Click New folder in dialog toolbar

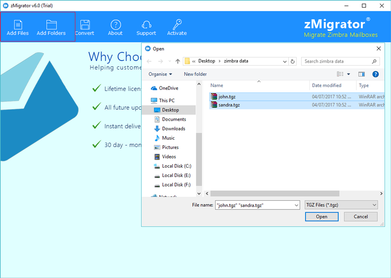coord(195,74)
